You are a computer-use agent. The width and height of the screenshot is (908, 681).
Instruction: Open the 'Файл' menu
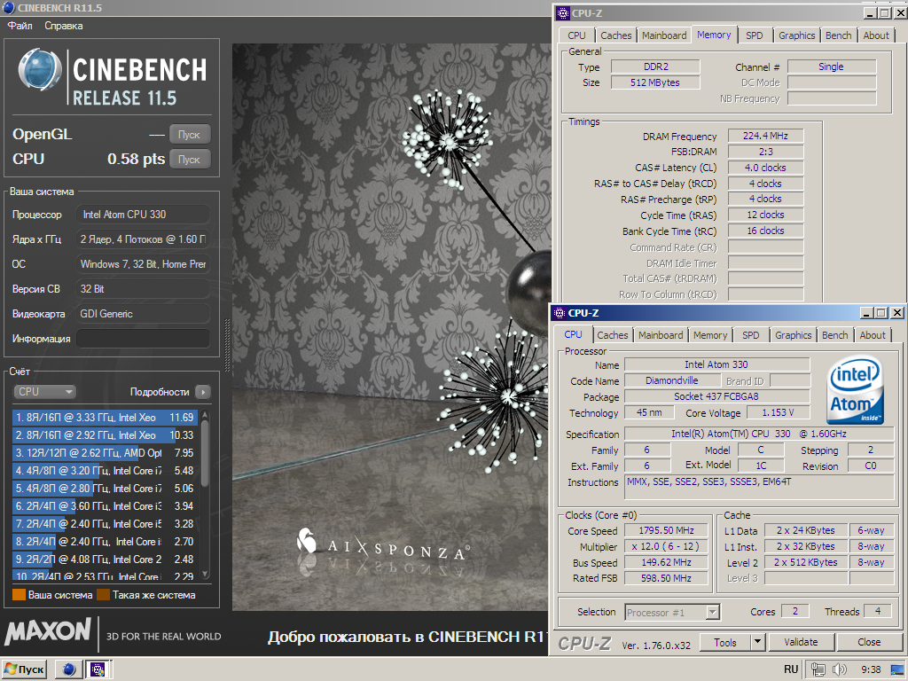(20, 26)
